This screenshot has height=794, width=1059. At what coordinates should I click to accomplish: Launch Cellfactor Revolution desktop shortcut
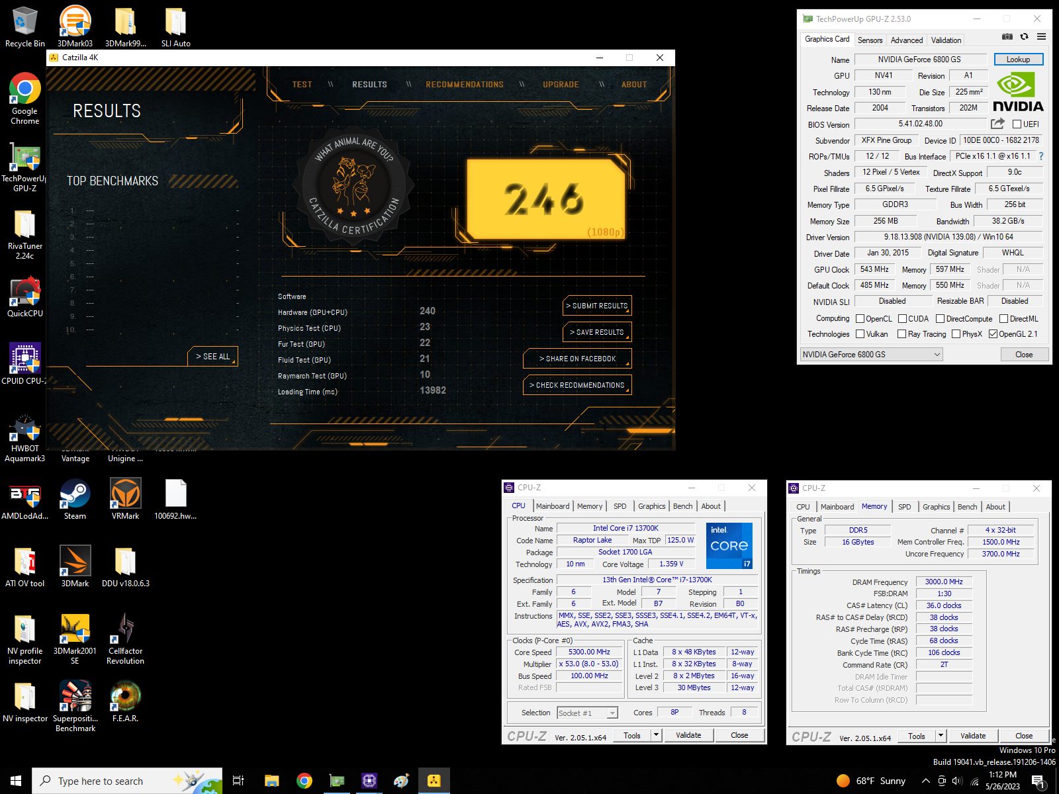[x=125, y=639]
